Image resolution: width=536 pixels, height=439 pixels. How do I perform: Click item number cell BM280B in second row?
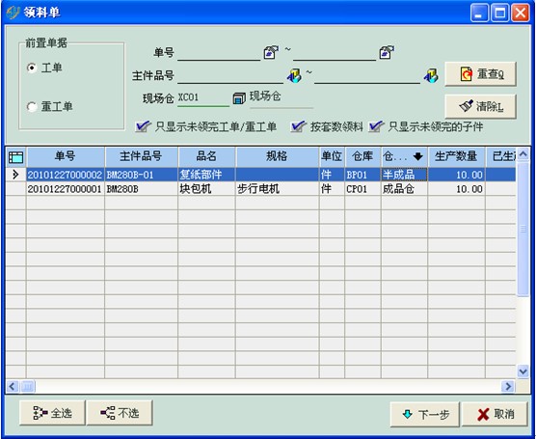click(141, 189)
